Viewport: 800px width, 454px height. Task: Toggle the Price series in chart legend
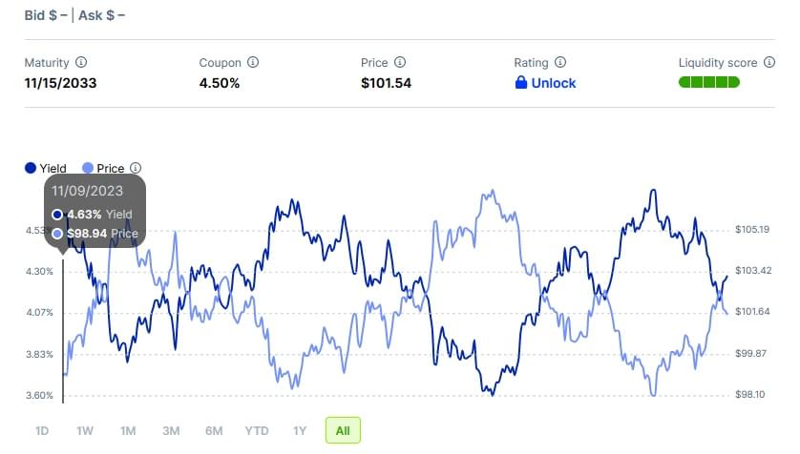tap(103, 168)
